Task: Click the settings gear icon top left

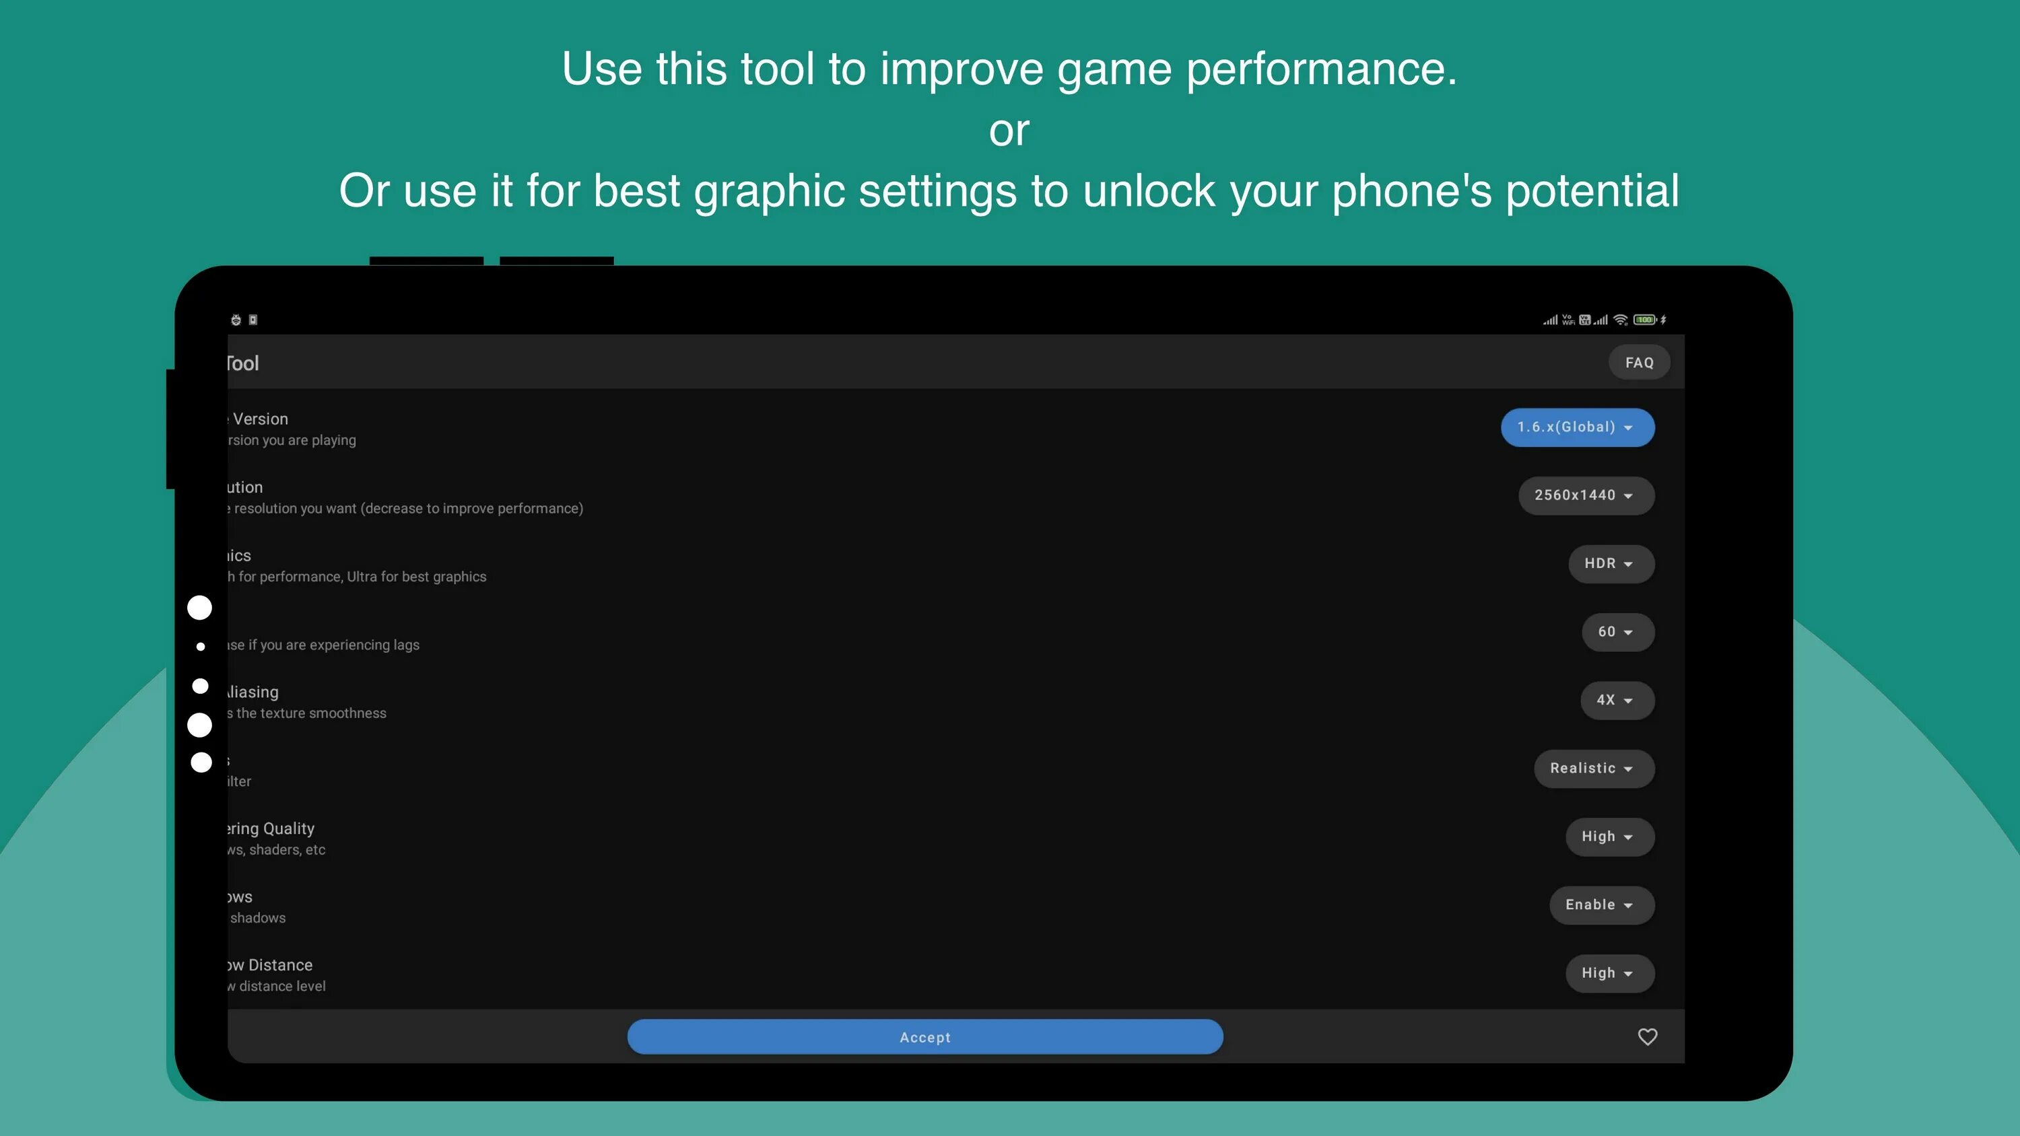Action: [x=236, y=319]
